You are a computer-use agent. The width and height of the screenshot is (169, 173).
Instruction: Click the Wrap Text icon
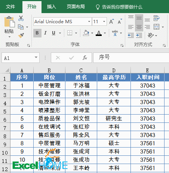[x=157, y=18]
